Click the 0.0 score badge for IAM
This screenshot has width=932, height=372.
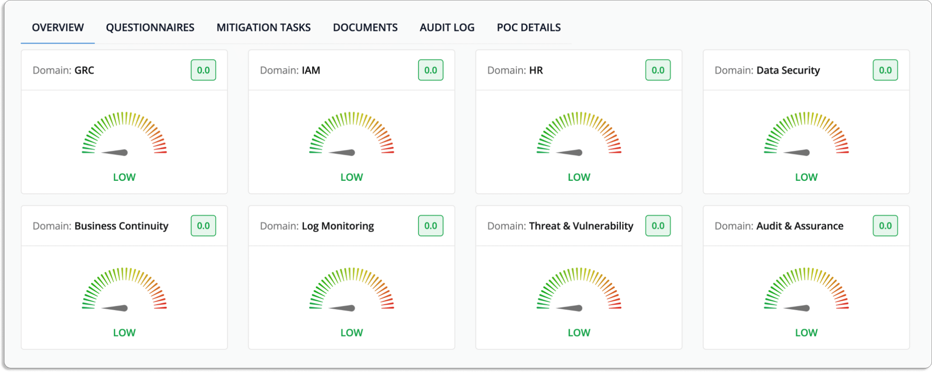click(431, 70)
